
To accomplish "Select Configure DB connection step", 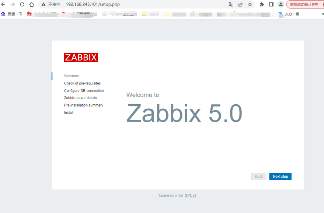I will pyautogui.click(x=84, y=91).
